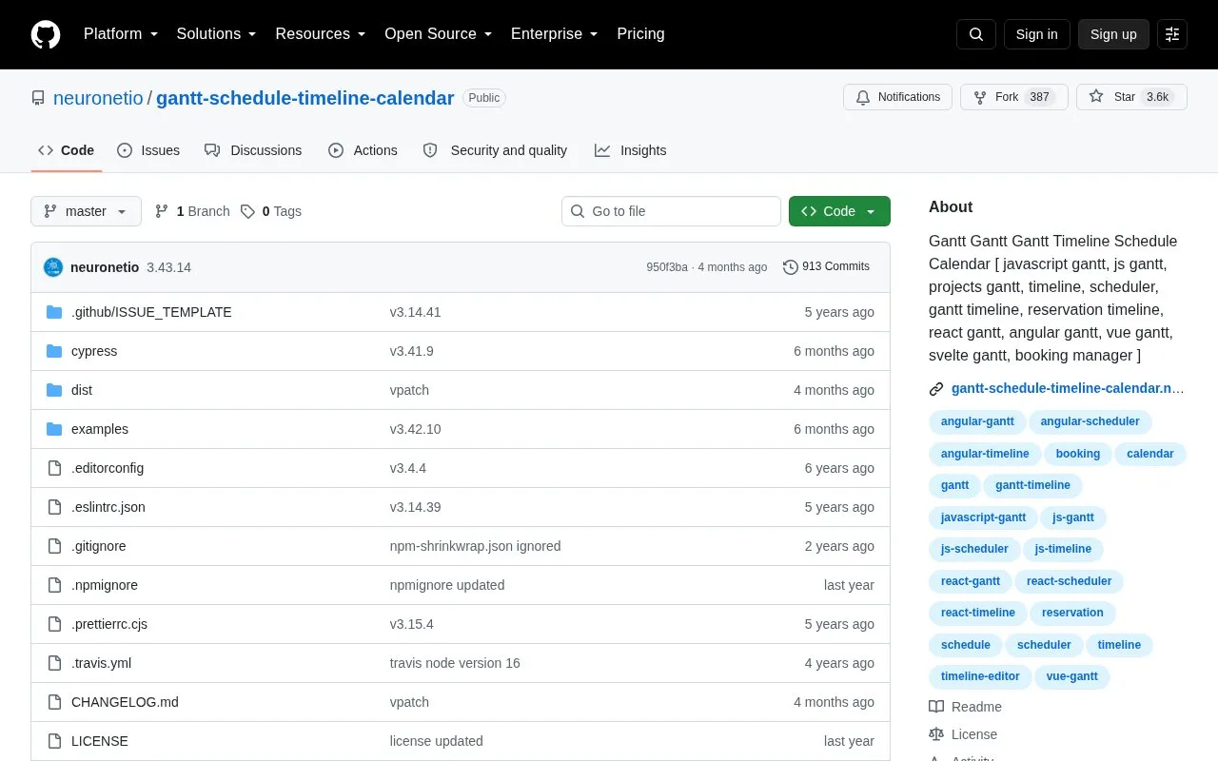Click the file icon beside CHANGELOG.md
Viewport: 1218px width, 761px height.
pyautogui.click(x=54, y=702)
